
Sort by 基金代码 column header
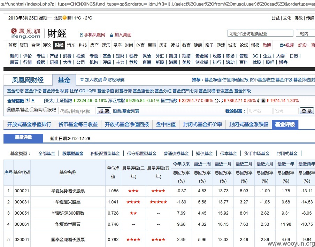[x=22, y=172]
